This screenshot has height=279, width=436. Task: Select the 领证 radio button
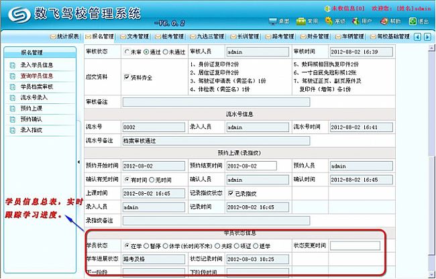(x=237, y=245)
